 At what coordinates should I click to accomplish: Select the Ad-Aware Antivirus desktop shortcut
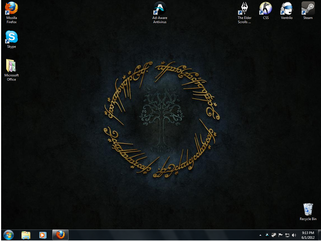point(160,13)
